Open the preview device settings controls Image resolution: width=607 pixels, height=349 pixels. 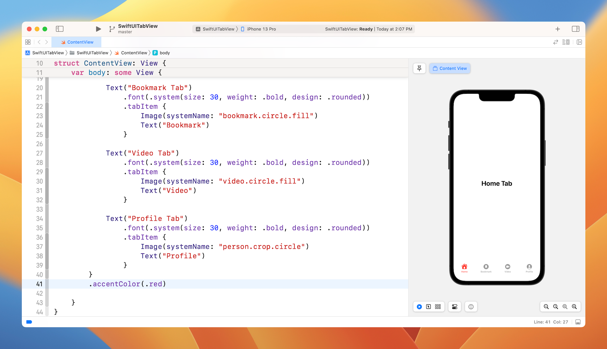454,306
